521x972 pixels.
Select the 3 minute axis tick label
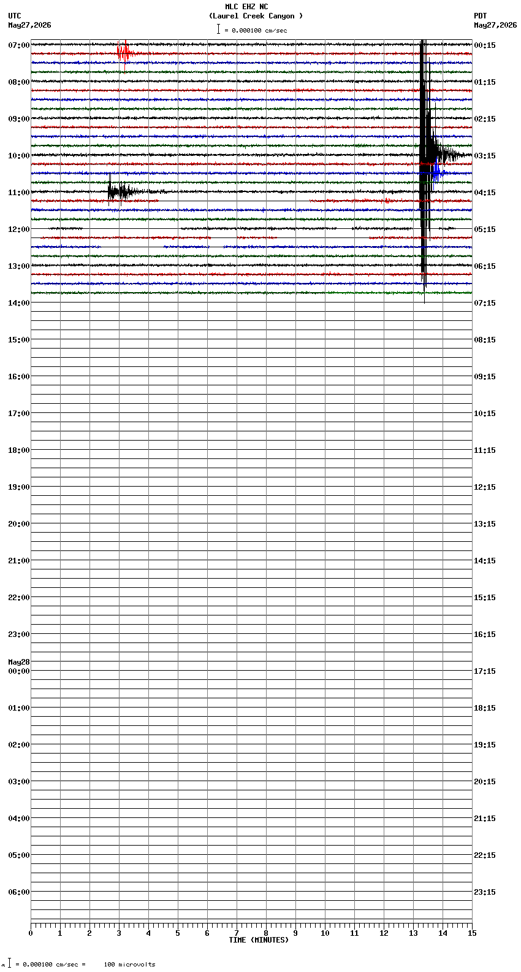coord(119,933)
